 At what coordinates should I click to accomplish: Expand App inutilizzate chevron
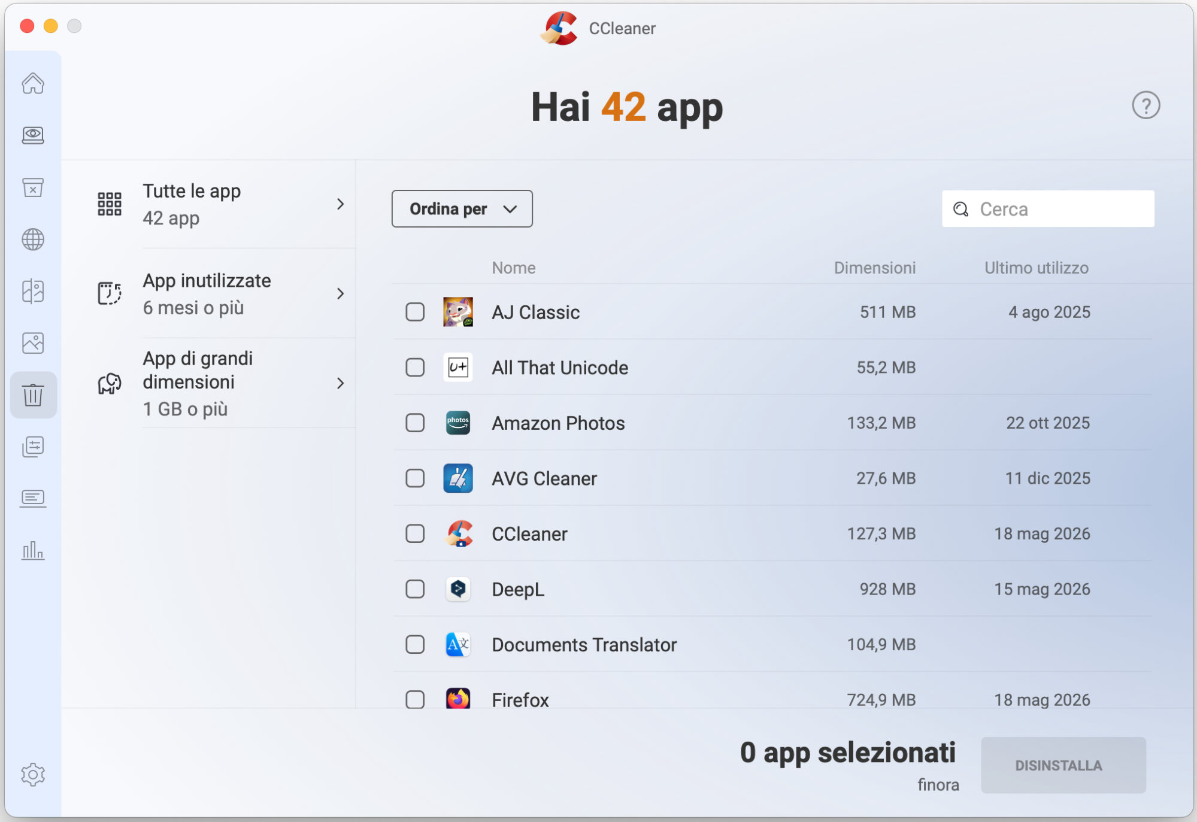tap(340, 293)
